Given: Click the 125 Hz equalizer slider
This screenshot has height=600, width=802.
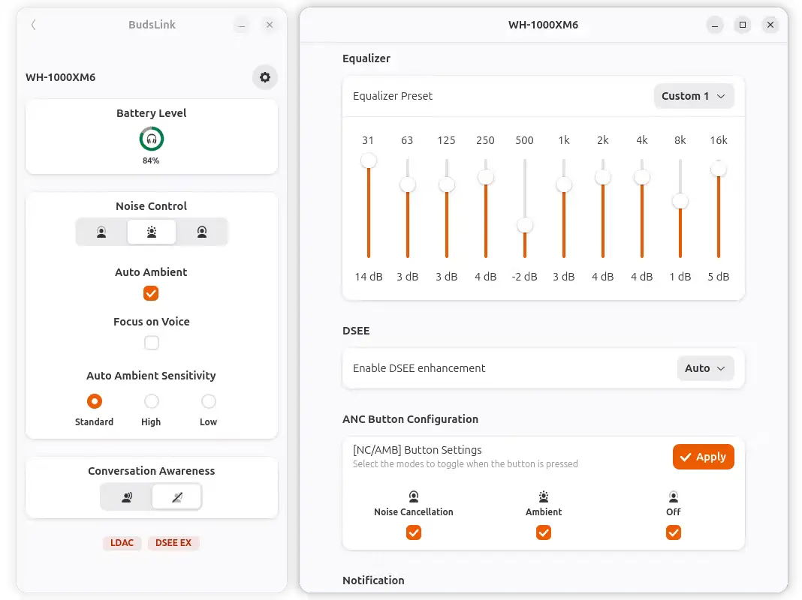Looking at the screenshot, I should (447, 208).
